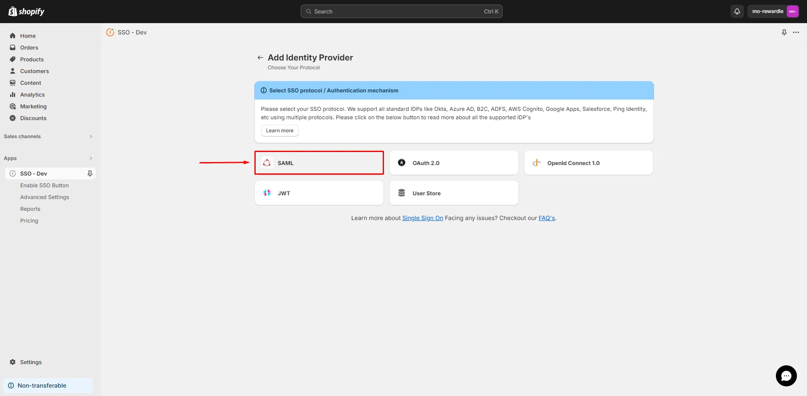Click the pin icon in app header
Screen dimensions: 807x396
tap(784, 32)
